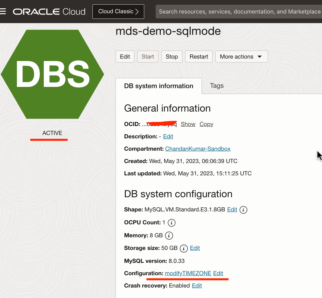Click the Restart button
The width and height of the screenshot is (322, 298).
point(199,57)
